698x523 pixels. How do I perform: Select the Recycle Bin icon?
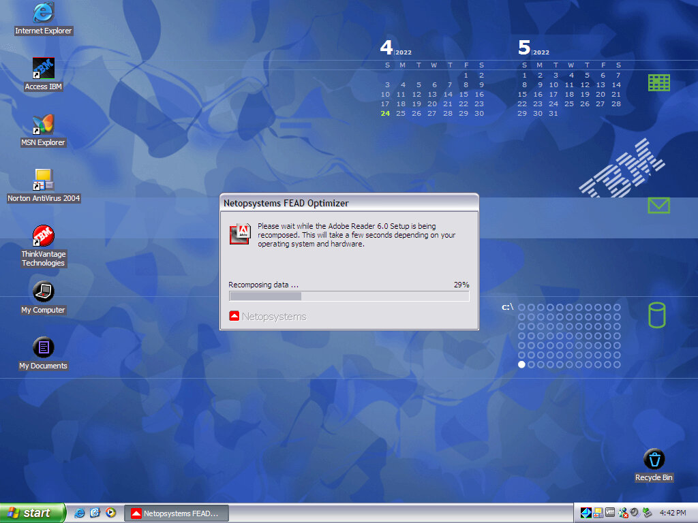click(x=654, y=459)
